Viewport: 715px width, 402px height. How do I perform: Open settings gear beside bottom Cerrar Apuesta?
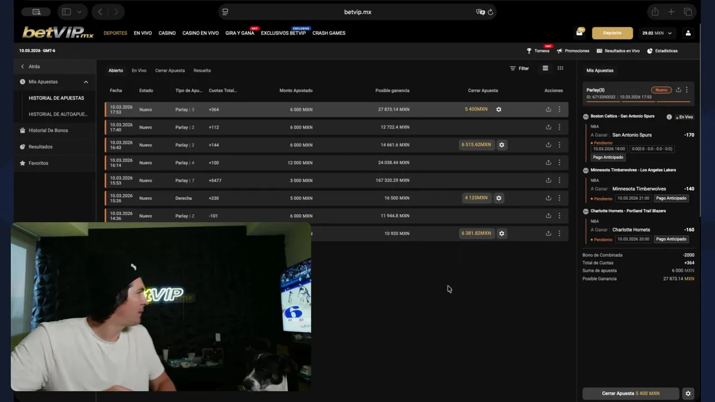point(688,394)
